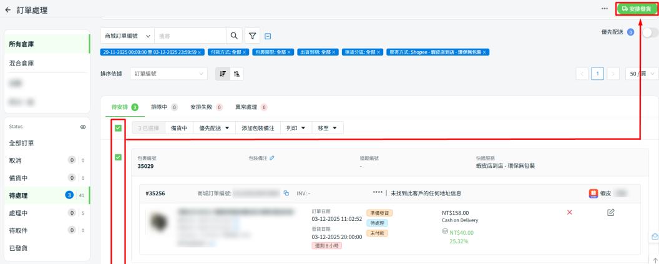
Task: Open the 50/頁 page size dropdown
Action: pos(640,74)
